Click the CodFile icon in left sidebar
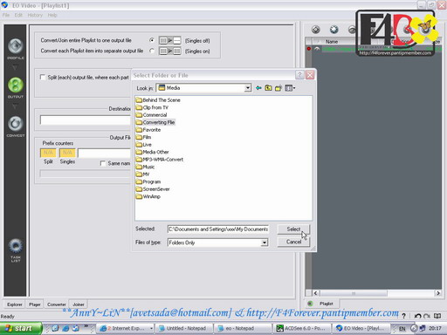The width and height of the screenshot is (447, 335). click(16, 46)
